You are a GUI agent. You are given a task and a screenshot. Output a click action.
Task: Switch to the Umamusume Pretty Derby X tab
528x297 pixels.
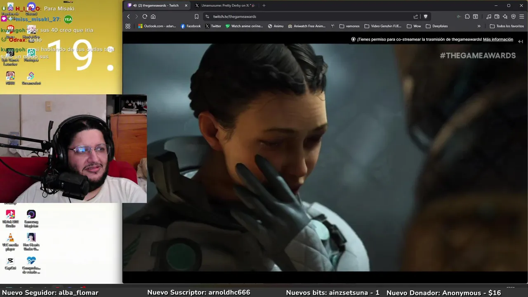(x=225, y=5)
